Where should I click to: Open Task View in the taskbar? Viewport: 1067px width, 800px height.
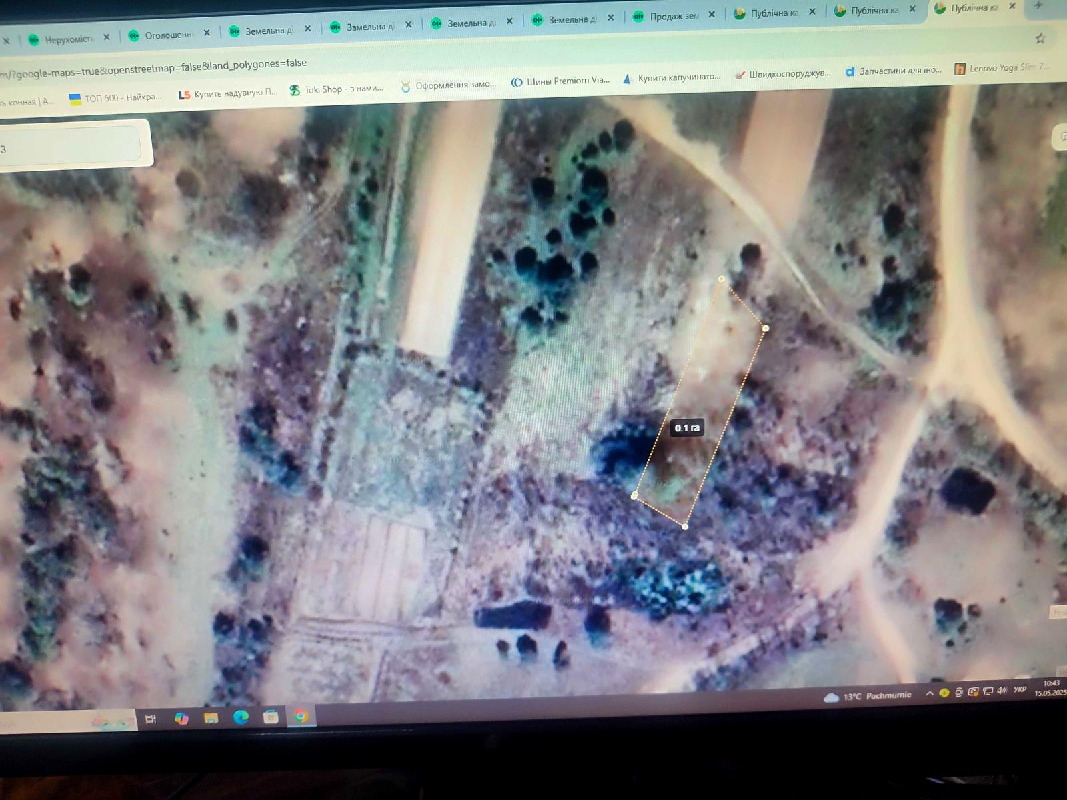pyautogui.click(x=151, y=719)
